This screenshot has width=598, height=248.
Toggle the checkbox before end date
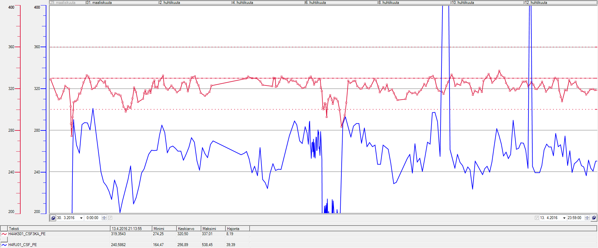click(536, 218)
